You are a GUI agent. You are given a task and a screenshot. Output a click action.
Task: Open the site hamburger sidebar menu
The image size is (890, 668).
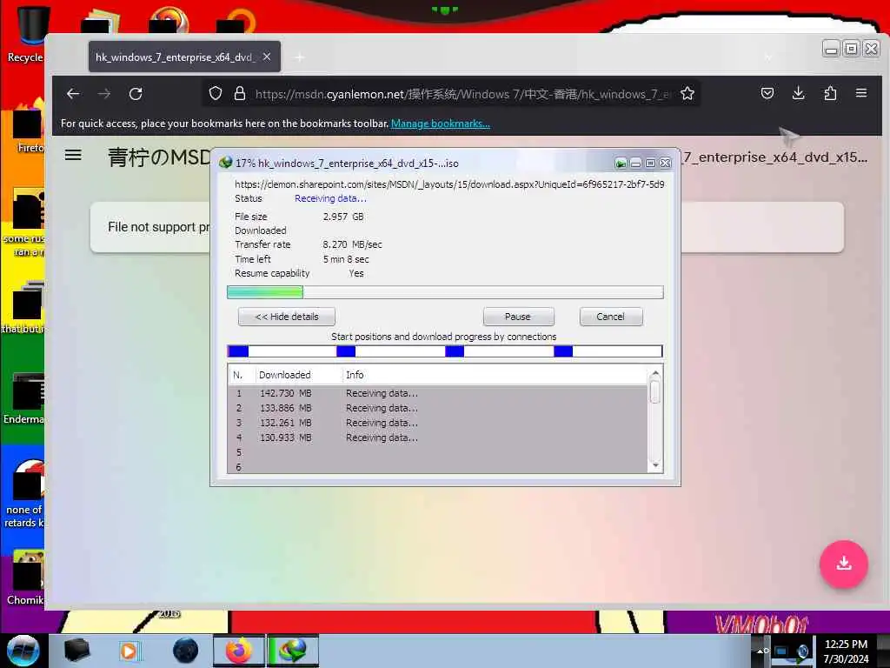pyautogui.click(x=73, y=155)
